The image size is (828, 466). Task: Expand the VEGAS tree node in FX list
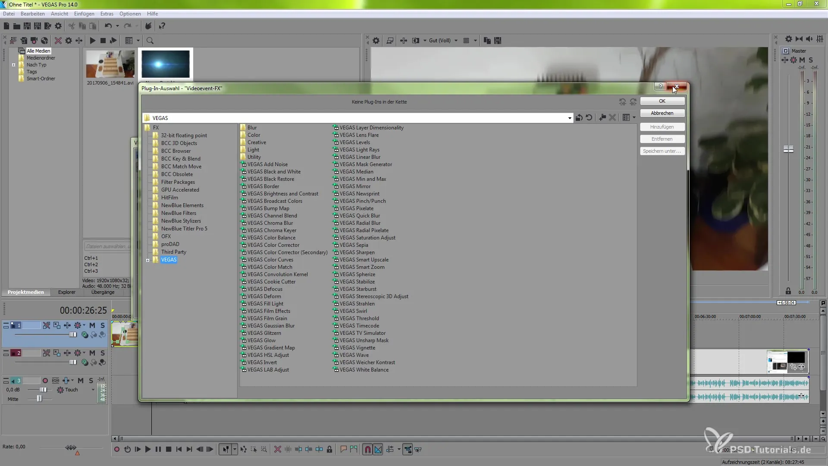tap(148, 260)
